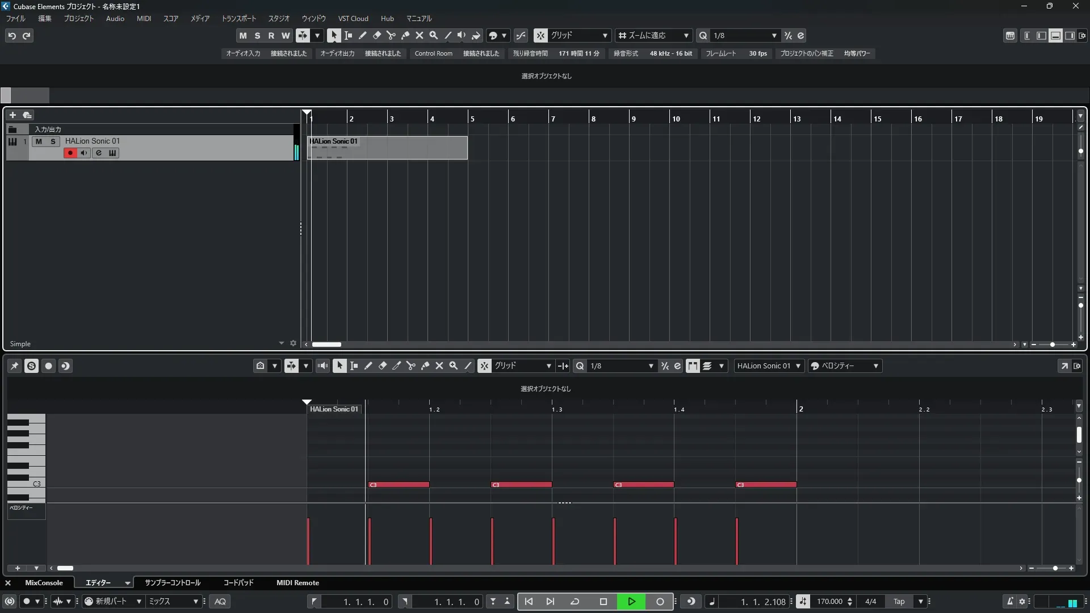Toggle Record Enable on HALion Sonic 01 track
The width and height of the screenshot is (1090, 613).
(70, 153)
